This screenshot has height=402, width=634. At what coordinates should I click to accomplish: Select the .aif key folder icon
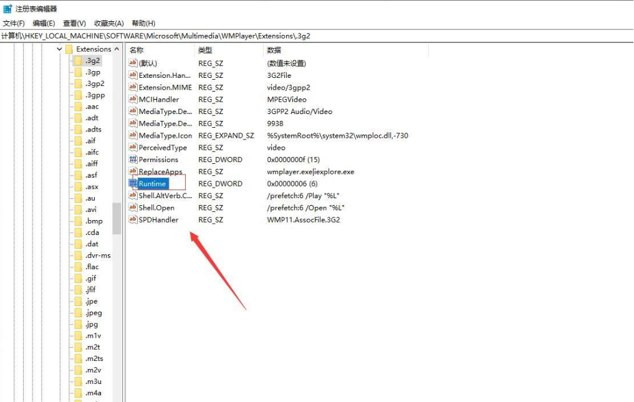click(79, 141)
